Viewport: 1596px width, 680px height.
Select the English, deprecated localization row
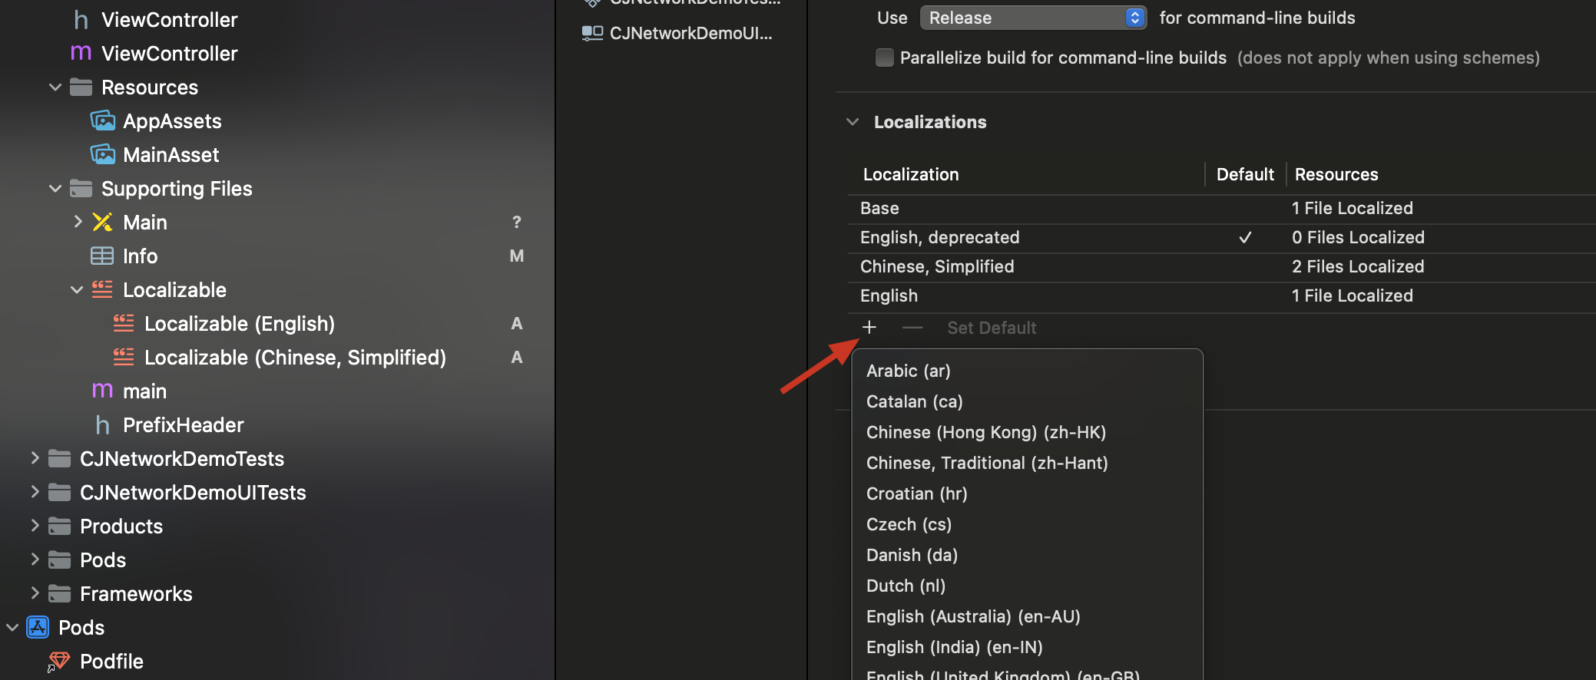point(1221,237)
